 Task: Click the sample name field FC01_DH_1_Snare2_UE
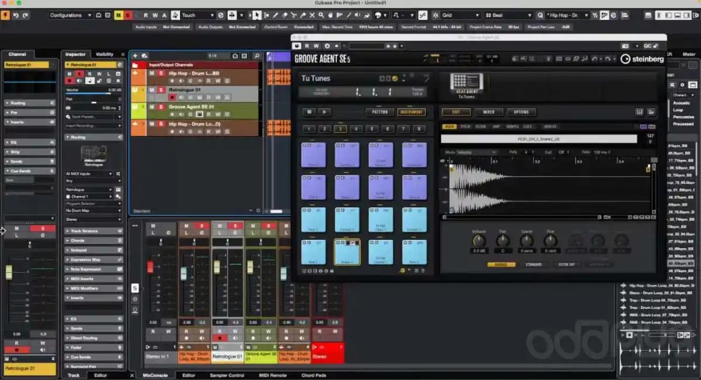[539, 139]
